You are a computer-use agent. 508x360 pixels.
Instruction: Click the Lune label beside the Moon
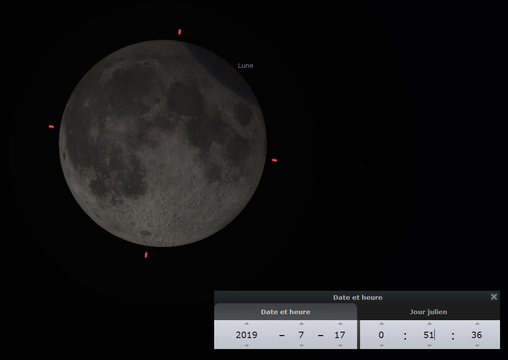[246, 65]
